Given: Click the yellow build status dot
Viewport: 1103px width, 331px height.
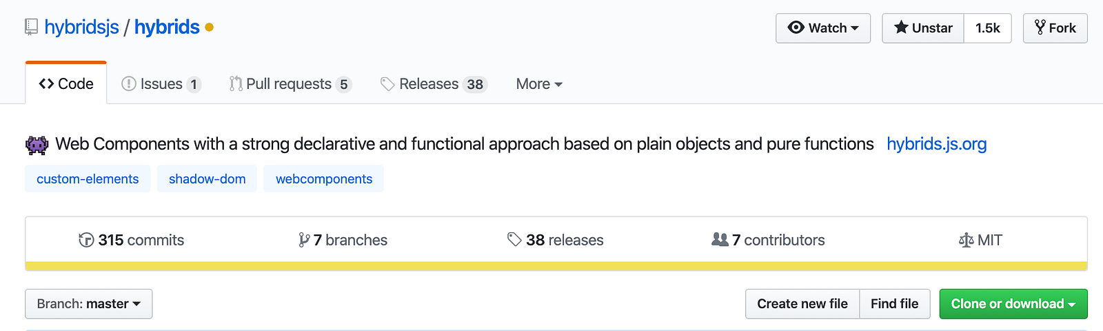Looking at the screenshot, I should point(210,28).
